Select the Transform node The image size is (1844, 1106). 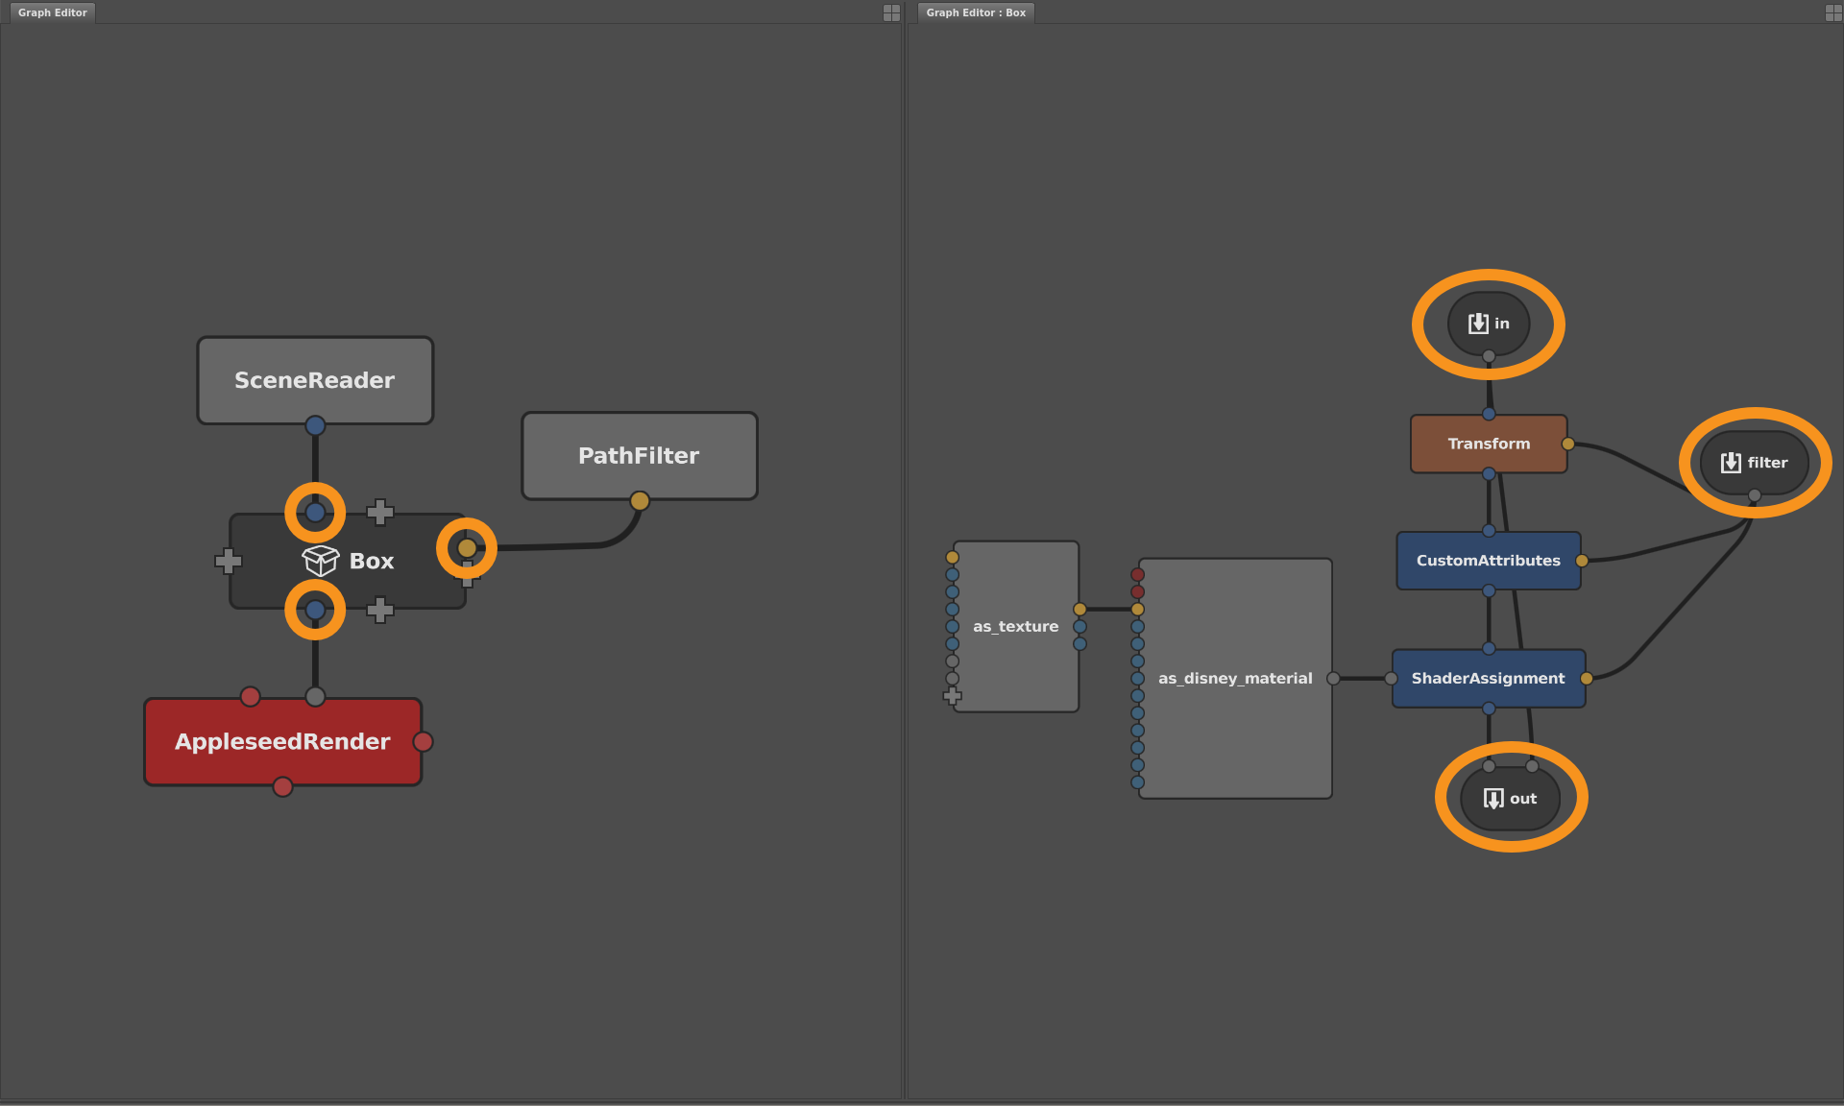(x=1489, y=444)
